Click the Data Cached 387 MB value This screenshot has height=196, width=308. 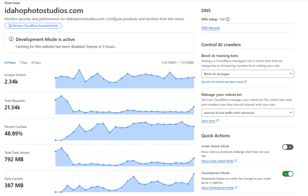pyautogui.click(x=14, y=185)
